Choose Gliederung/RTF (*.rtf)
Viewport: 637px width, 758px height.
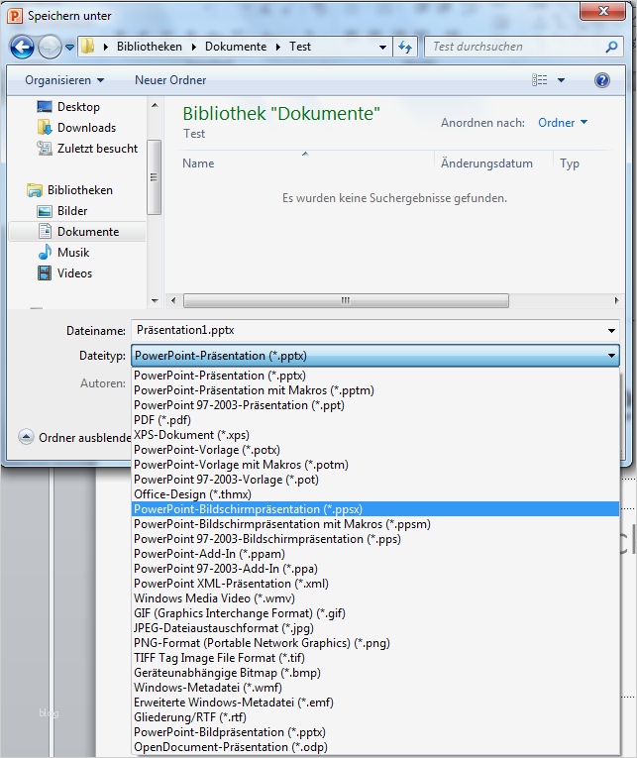(375, 717)
